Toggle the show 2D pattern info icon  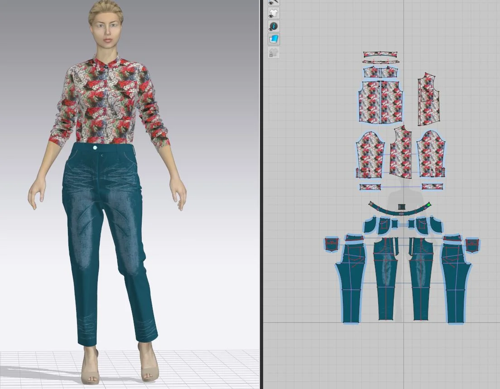coord(274,26)
